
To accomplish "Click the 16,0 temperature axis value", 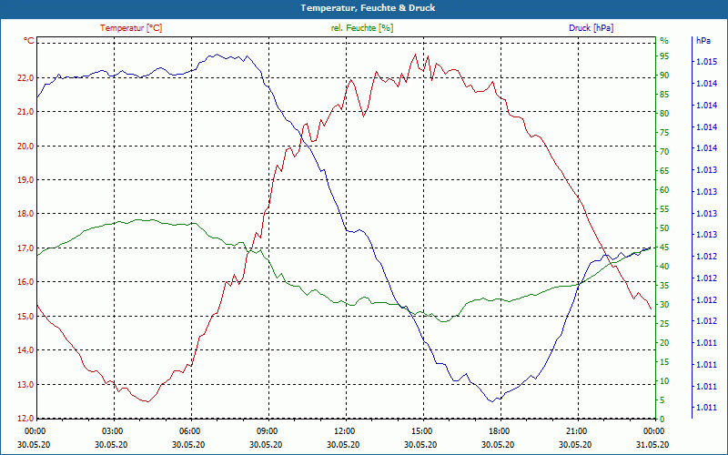I will point(25,282).
